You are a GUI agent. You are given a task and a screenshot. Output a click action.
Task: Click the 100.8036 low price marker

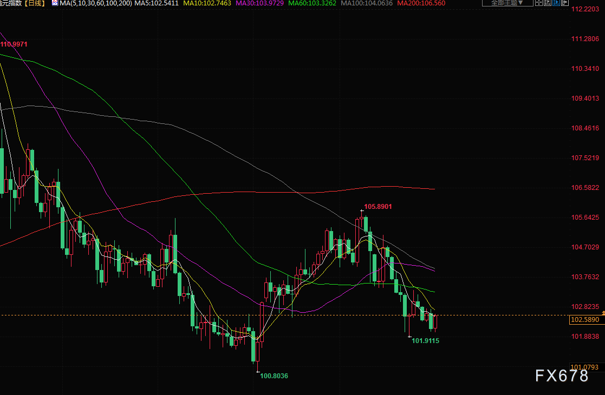click(274, 376)
